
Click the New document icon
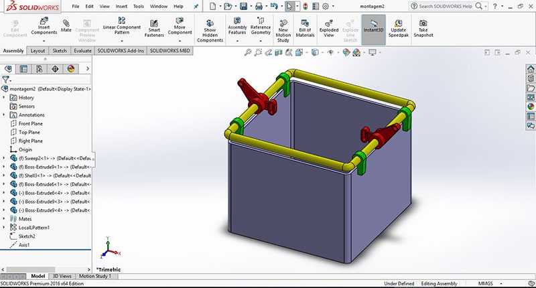click(212, 6)
